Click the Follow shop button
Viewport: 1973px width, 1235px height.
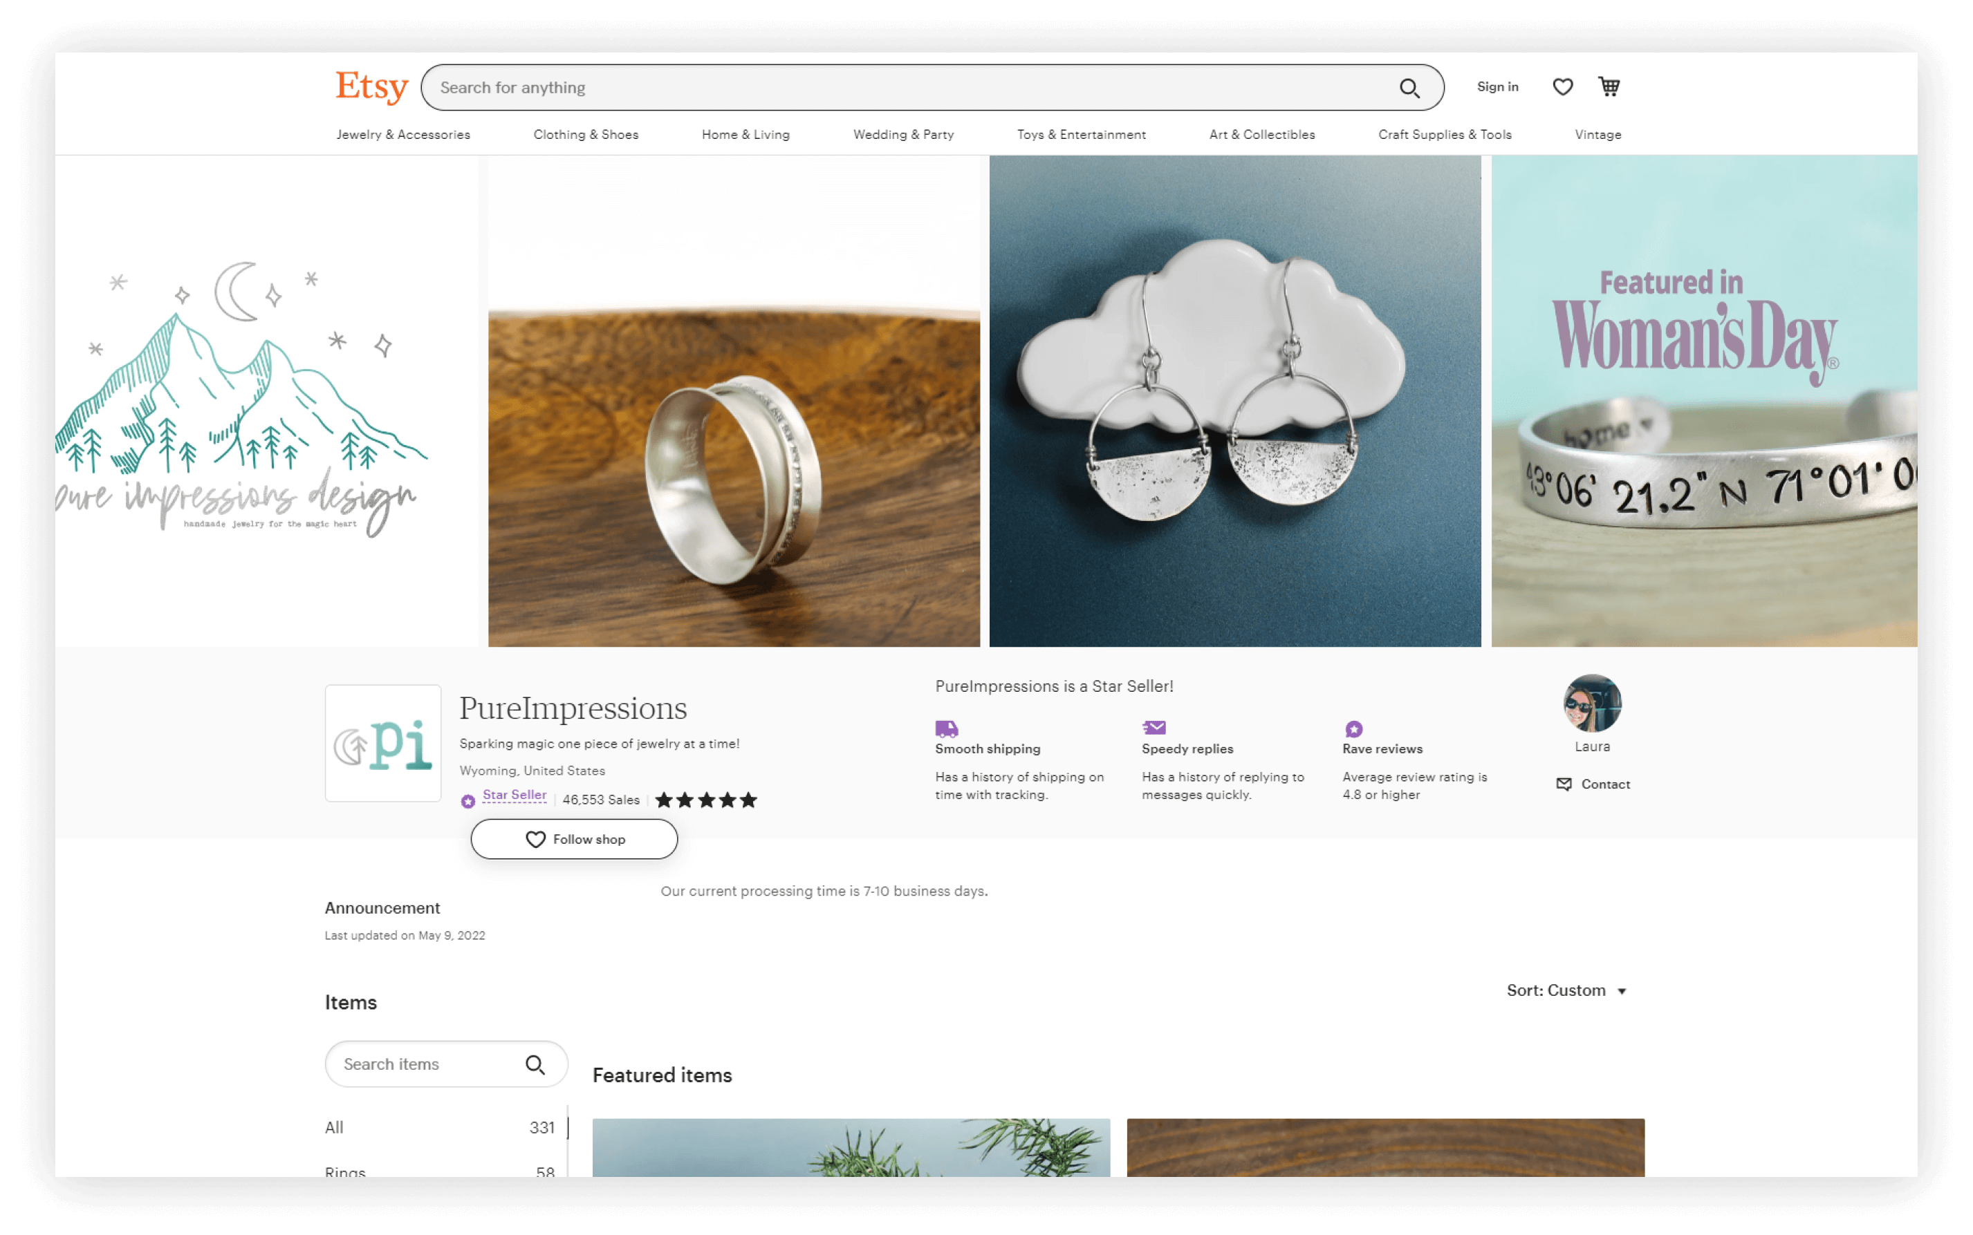click(574, 839)
